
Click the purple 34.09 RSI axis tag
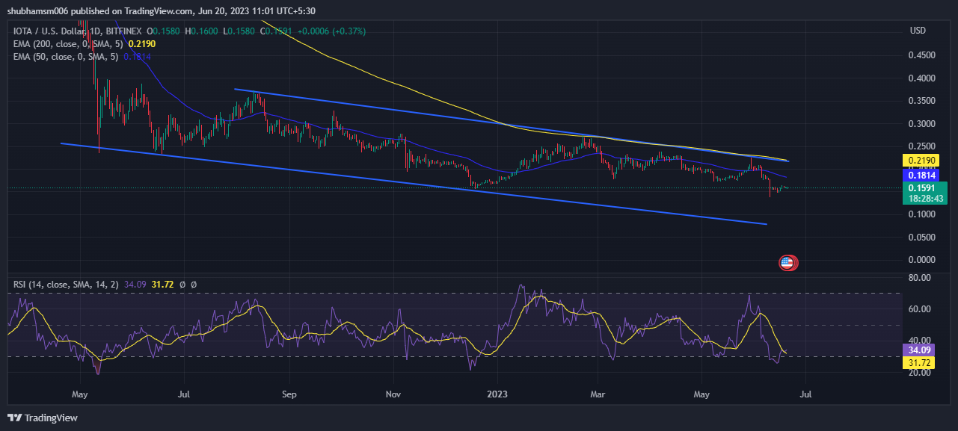click(920, 350)
